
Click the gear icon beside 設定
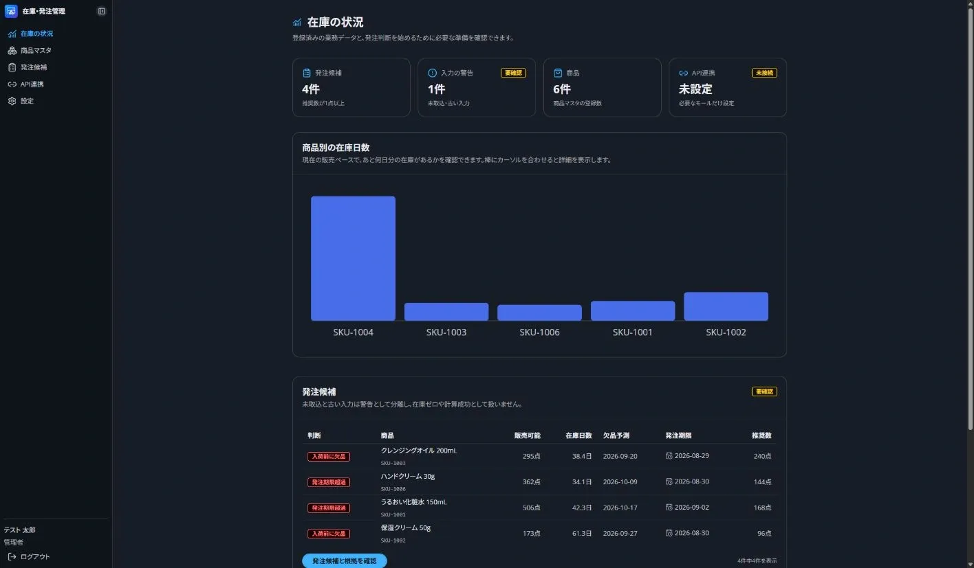pos(12,101)
